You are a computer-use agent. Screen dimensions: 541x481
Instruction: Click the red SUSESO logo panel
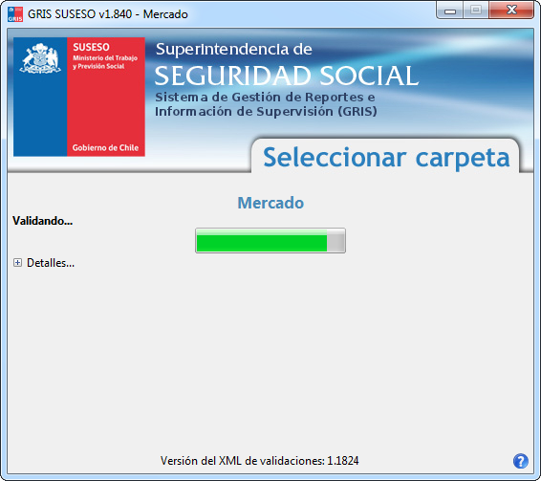point(106,97)
